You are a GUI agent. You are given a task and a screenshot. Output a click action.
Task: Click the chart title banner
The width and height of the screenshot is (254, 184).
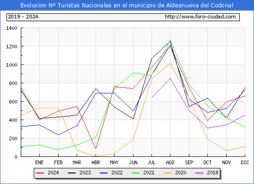click(127, 5)
